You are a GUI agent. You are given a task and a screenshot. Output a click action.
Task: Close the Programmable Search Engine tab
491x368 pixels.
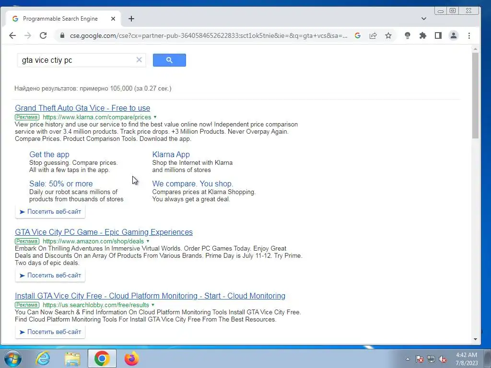pos(113,19)
